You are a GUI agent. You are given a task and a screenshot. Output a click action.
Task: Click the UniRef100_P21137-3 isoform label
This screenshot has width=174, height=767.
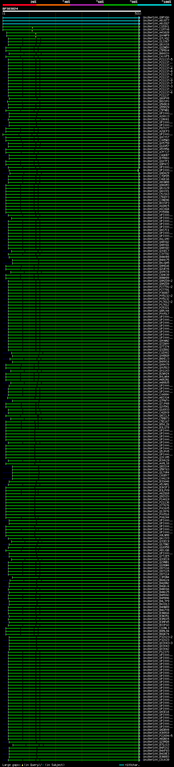(x=158, y=86)
